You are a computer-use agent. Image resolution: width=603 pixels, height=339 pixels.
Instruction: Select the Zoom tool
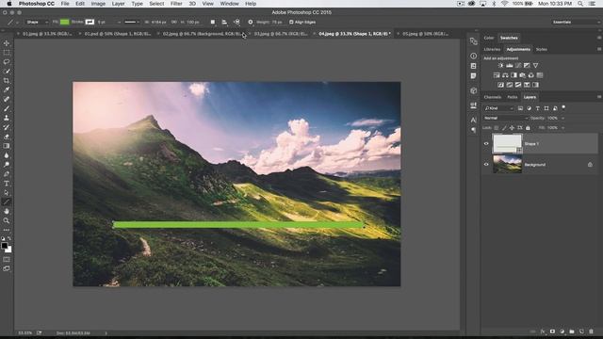pos(7,220)
